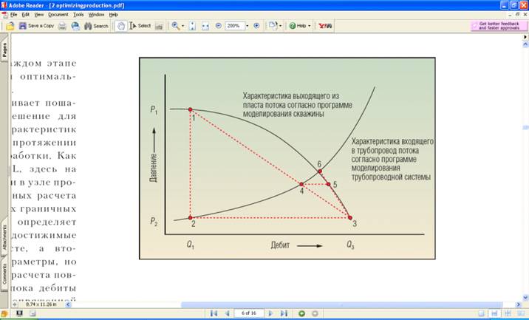Viewport: 529px width, 320px height.
Task: Click the Open file folder icon
Action: (x=10, y=26)
